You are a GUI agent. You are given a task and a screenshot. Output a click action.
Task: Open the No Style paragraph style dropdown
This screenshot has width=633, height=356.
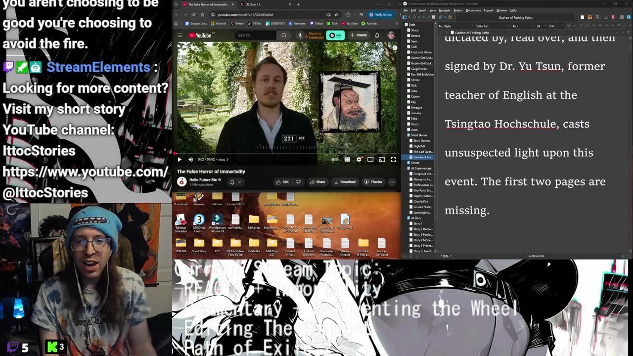pyautogui.click(x=455, y=26)
